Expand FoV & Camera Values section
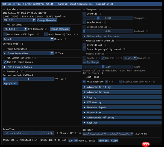Screen dimensions: 164x147 click(x=42, y=67)
